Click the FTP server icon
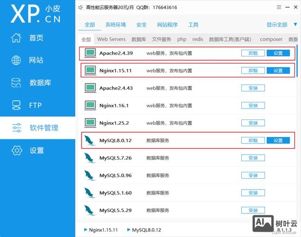This screenshot has height=237, width=301. 16,105
